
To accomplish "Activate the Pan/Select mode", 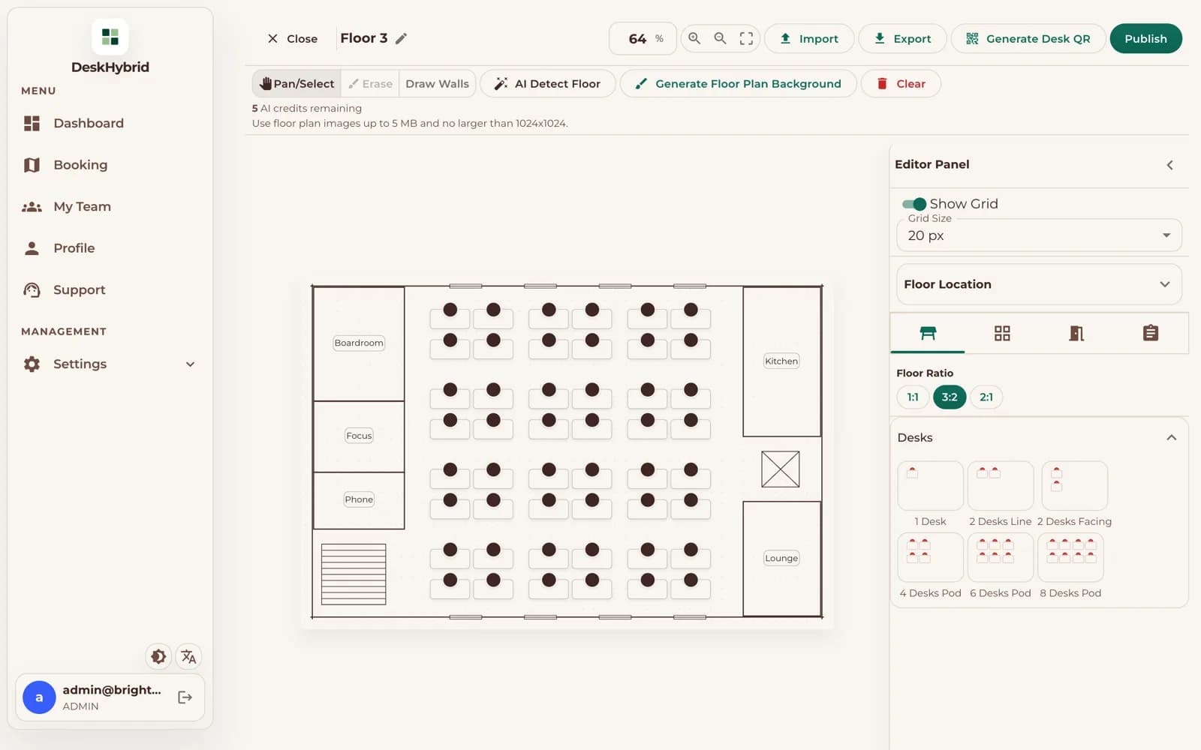I will click(296, 84).
